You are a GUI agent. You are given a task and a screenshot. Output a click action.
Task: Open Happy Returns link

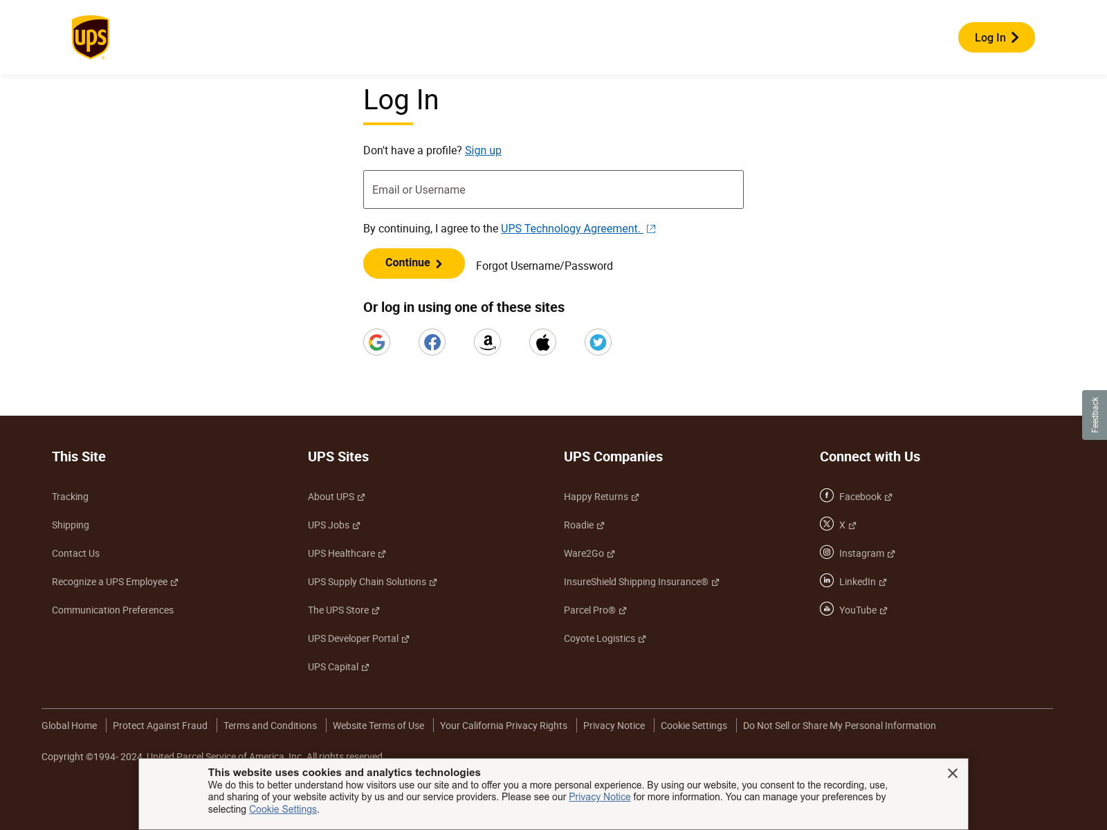[x=601, y=497]
